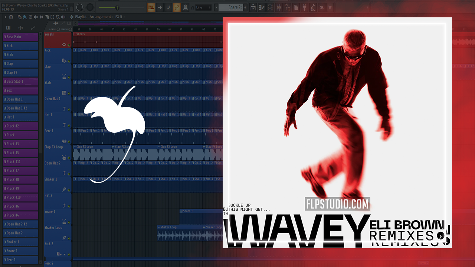Click the Playlist - Arrangement title
Viewport: 475px width, 267px height.
click(93, 17)
